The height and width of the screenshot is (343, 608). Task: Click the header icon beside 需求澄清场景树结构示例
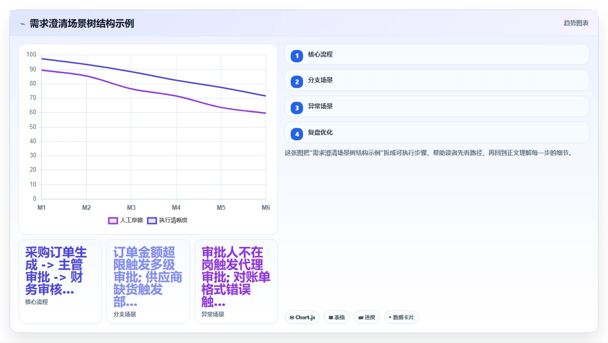[22, 23]
